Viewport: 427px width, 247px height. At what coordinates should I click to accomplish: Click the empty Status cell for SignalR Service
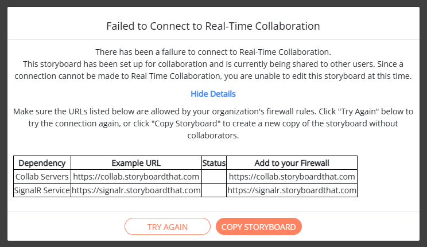214,190
